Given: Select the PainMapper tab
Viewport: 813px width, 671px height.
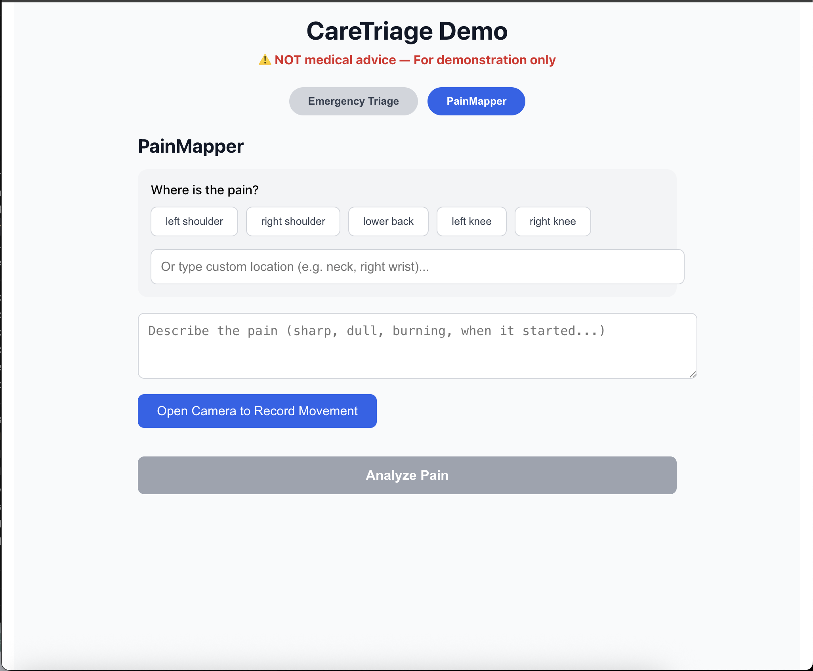Looking at the screenshot, I should [476, 102].
